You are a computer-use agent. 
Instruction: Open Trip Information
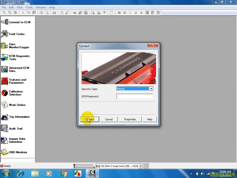click(x=15, y=117)
